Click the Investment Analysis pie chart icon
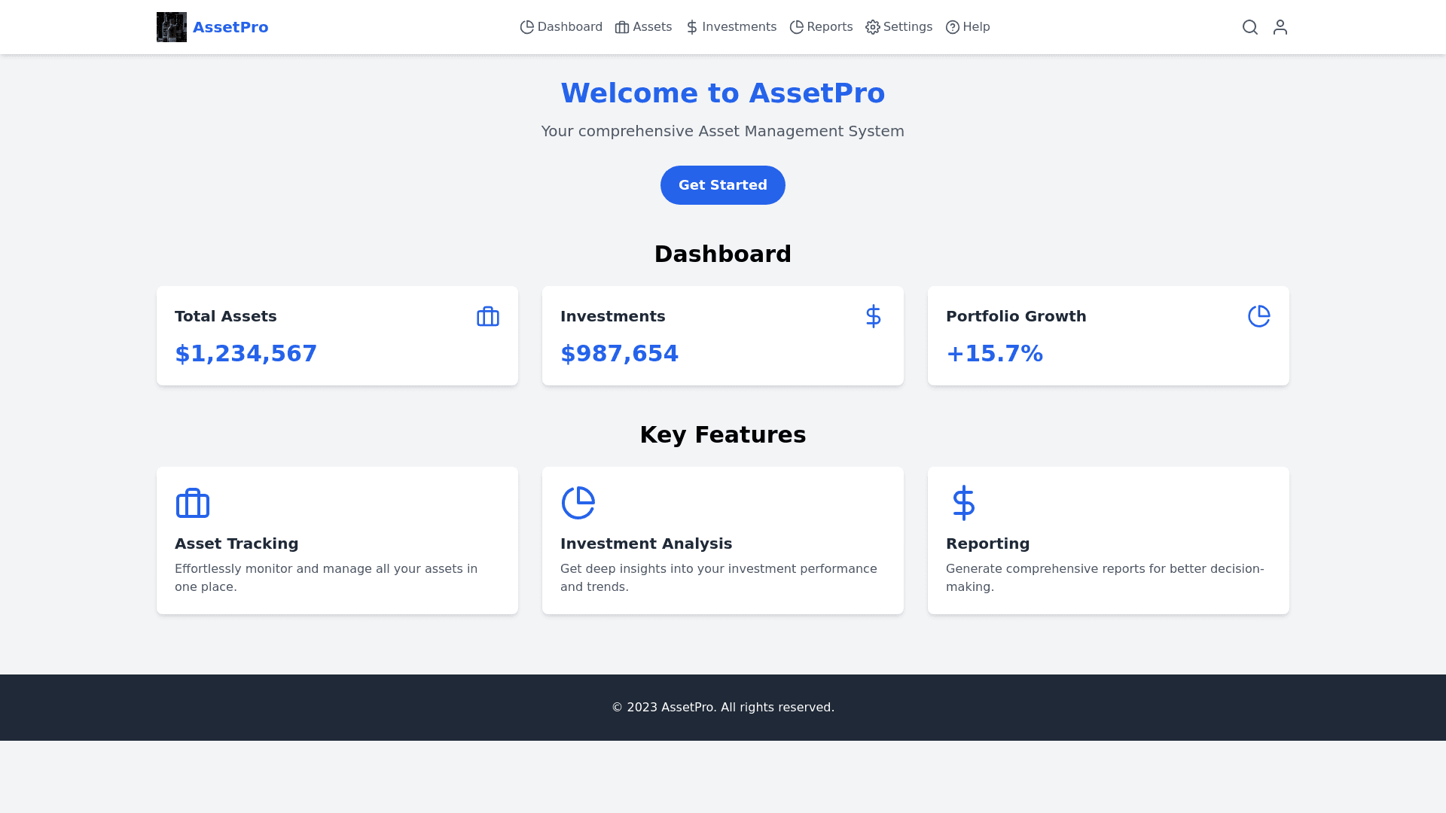This screenshot has height=813, width=1446. [x=578, y=503]
